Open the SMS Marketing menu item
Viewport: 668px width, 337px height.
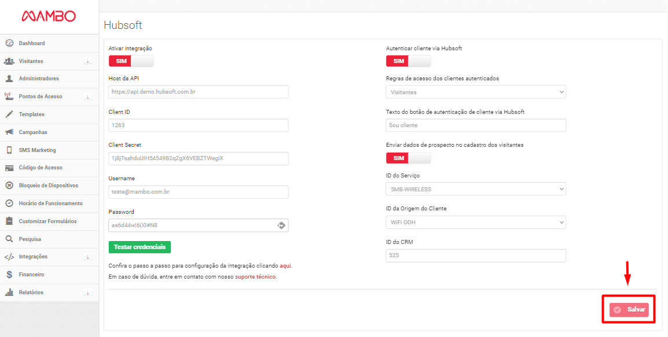(x=49, y=150)
